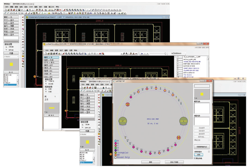
Task: Click 'SQ 15' button in back cncKad window
Action: click(11, 72)
